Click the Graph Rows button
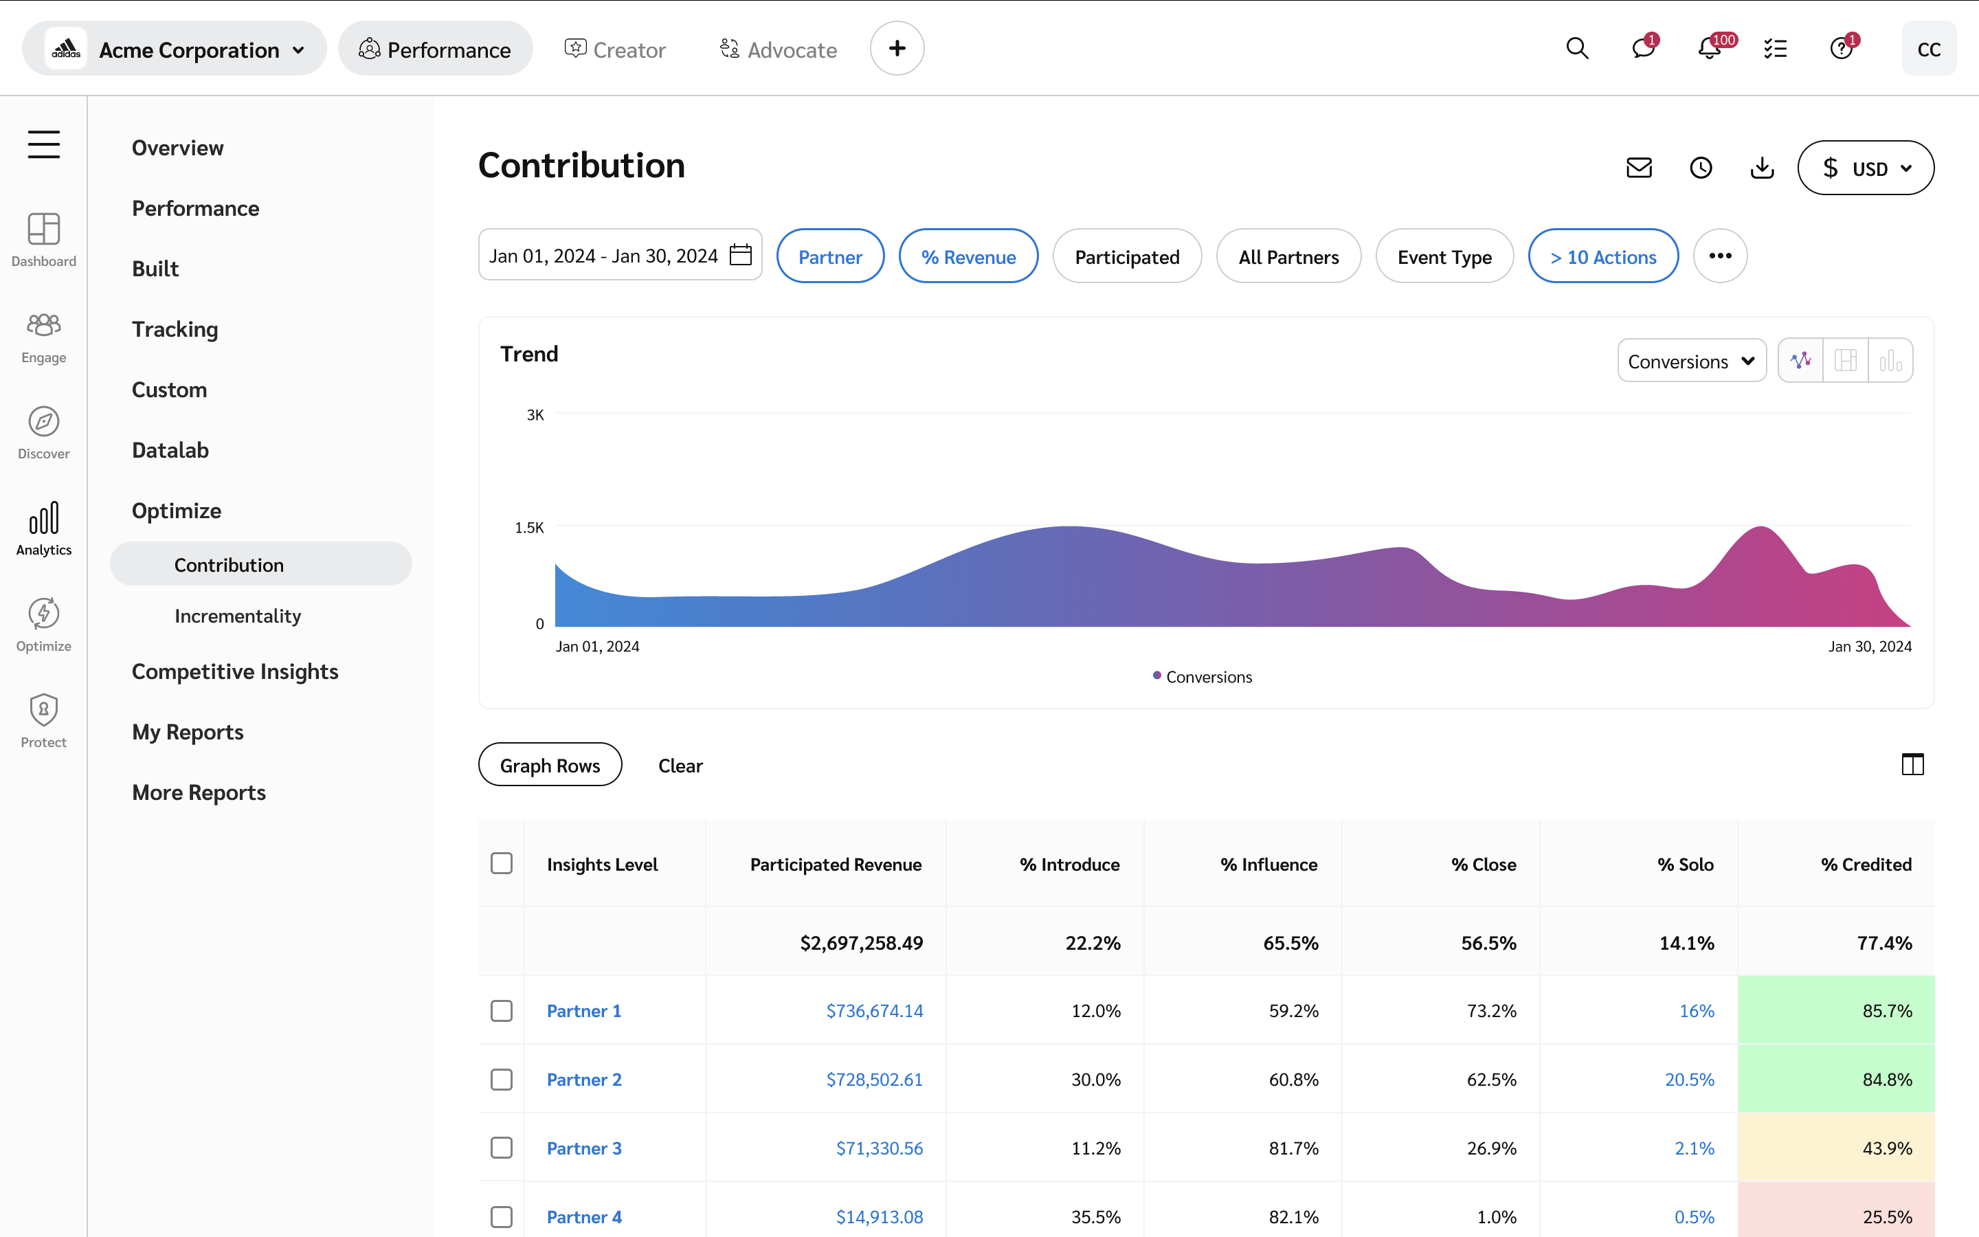The width and height of the screenshot is (1979, 1237). pyautogui.click(x=550, y=766)
